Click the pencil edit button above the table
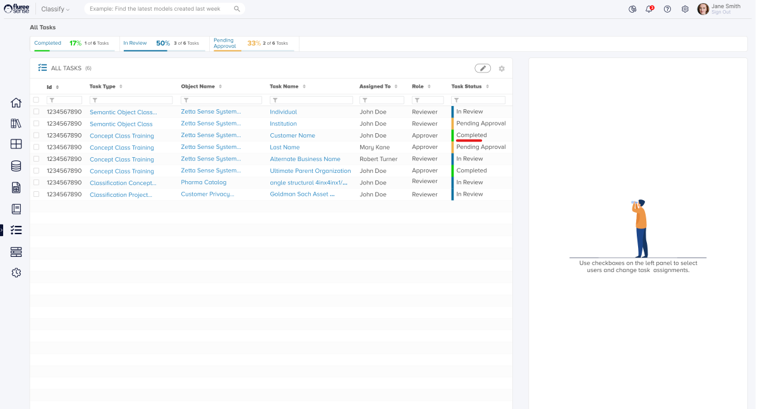This screenshot has height=409, width=760. (x=483, y=68)
